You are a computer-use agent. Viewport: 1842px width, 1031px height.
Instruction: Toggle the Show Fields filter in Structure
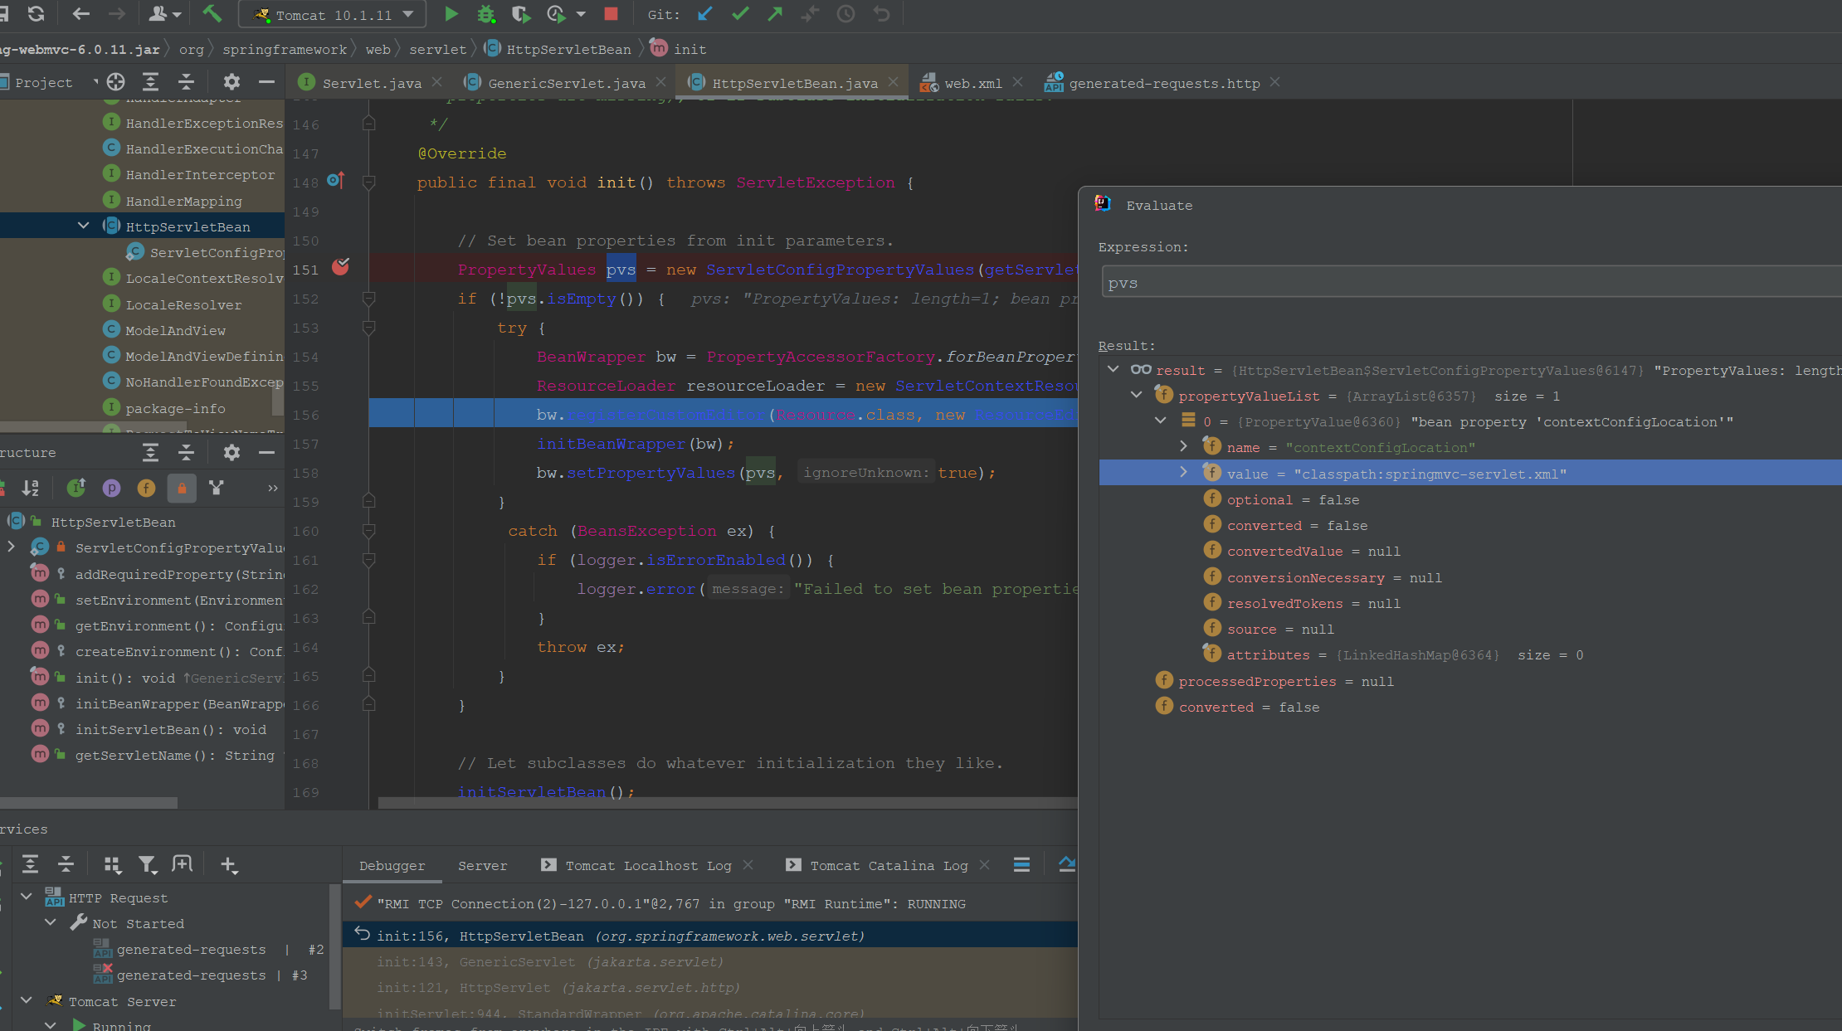click(x=146, y=488)
